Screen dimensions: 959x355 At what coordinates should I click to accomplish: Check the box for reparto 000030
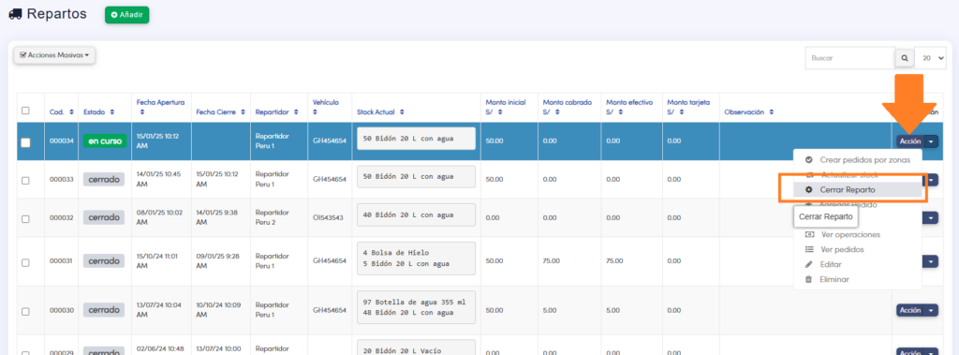point(25,312)
